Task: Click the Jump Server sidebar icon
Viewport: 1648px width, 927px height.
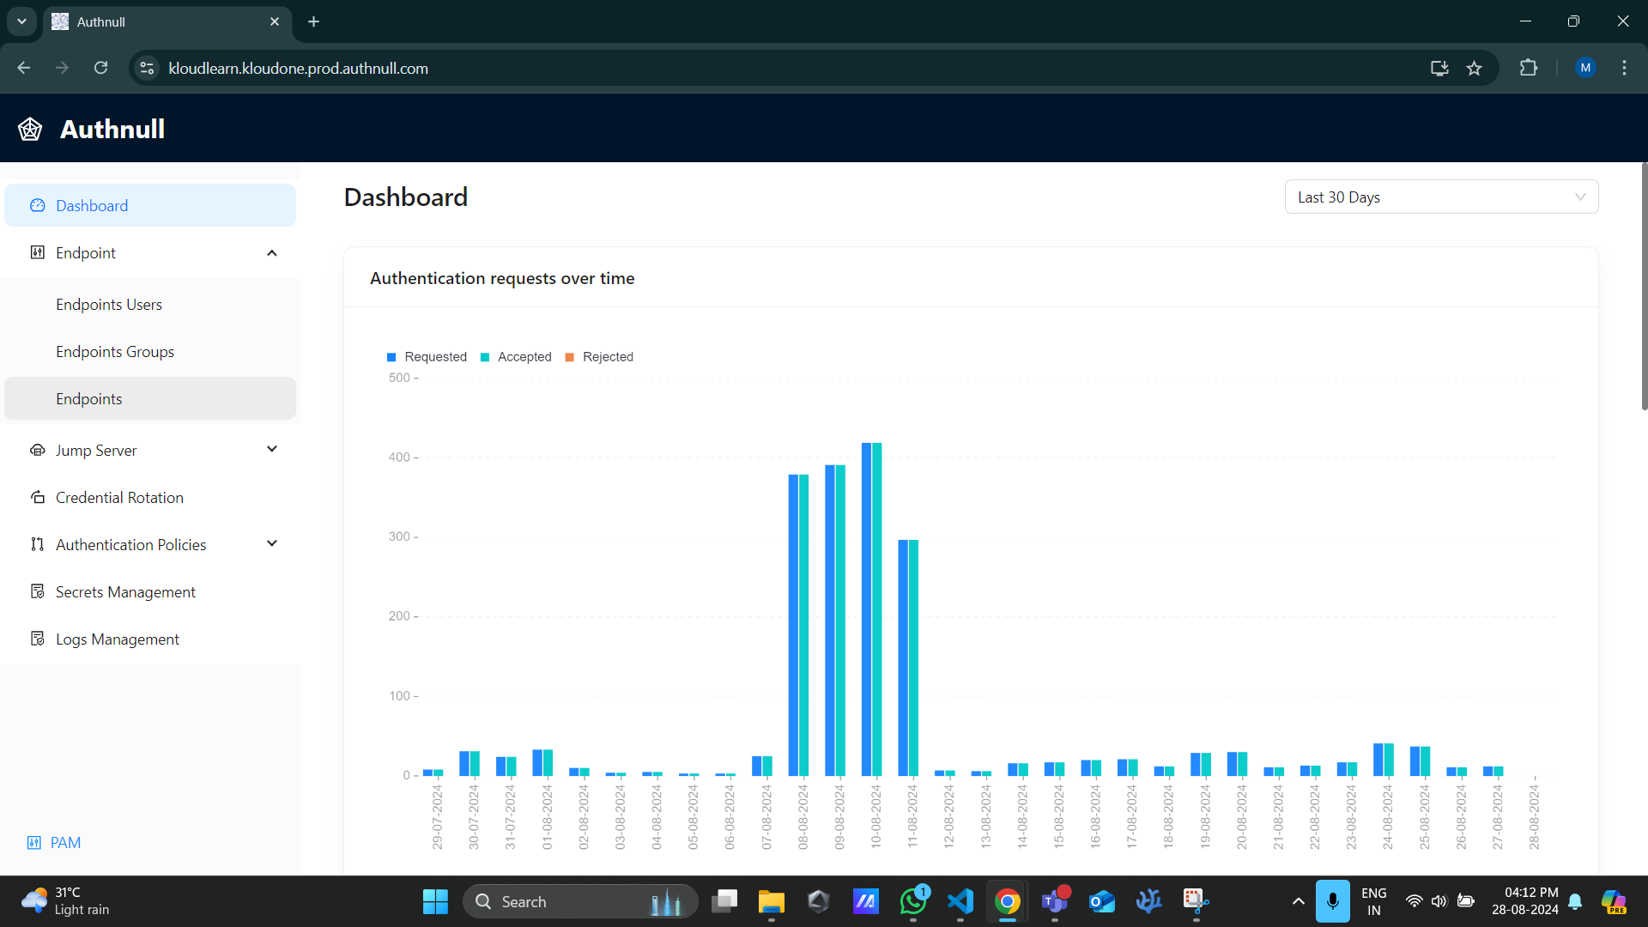Action: click(x=38, y=450)
